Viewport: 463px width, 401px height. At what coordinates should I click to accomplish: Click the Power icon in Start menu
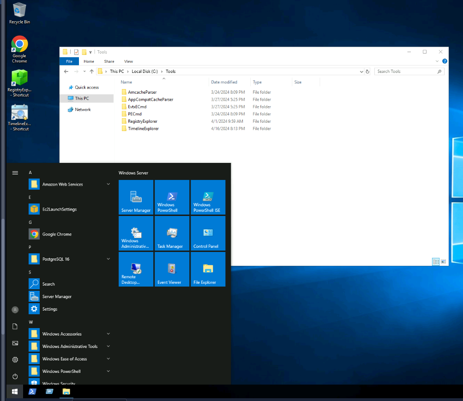pyautogui.click(x=15, y=376)
